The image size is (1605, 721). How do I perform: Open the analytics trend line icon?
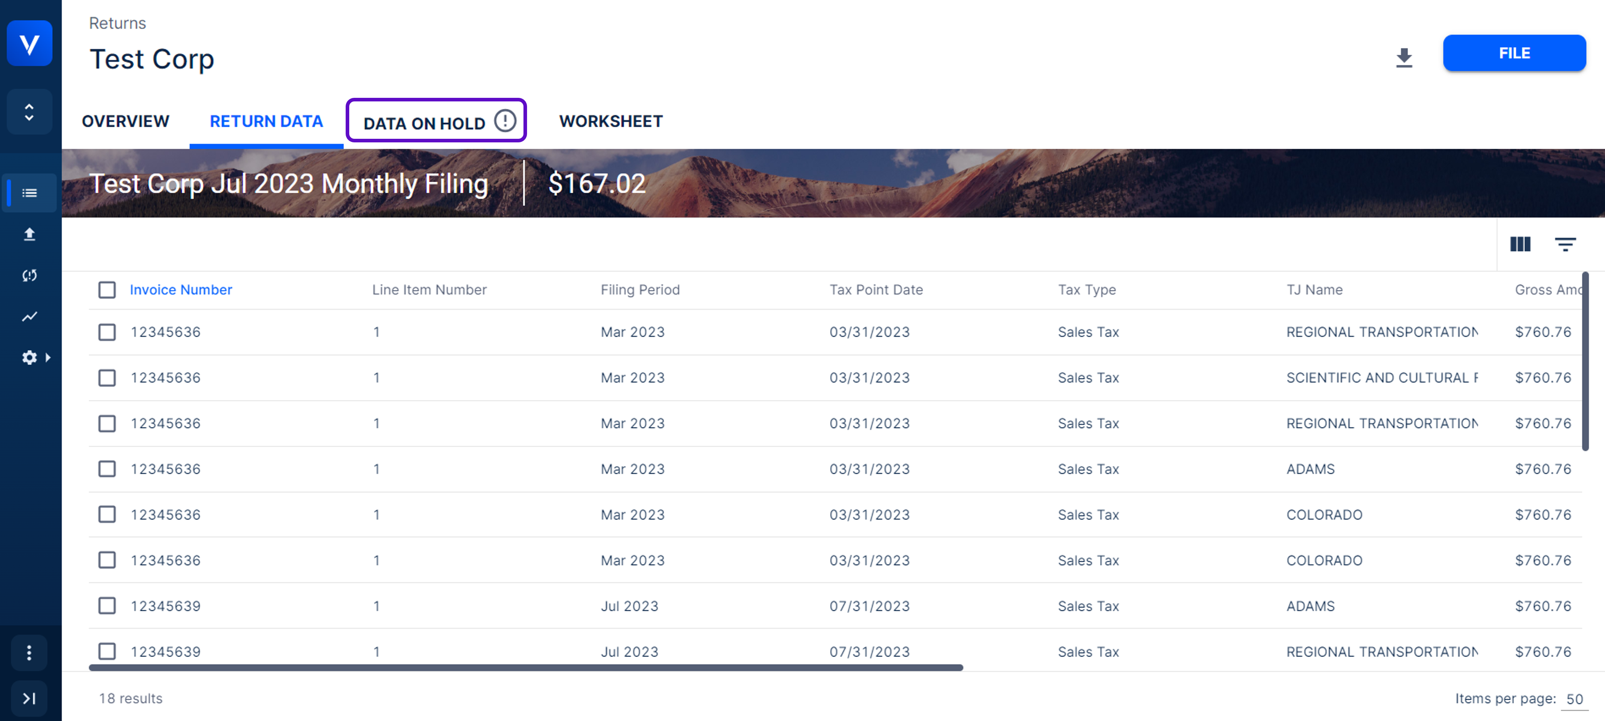[29, 317]
